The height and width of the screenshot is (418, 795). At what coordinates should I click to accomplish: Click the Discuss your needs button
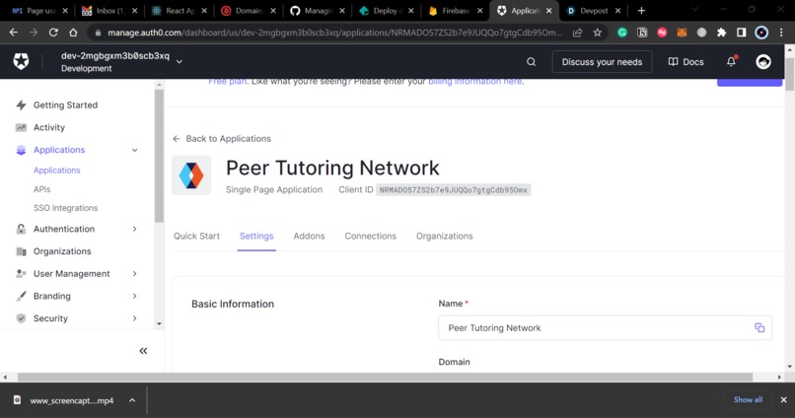pos(602,62)
